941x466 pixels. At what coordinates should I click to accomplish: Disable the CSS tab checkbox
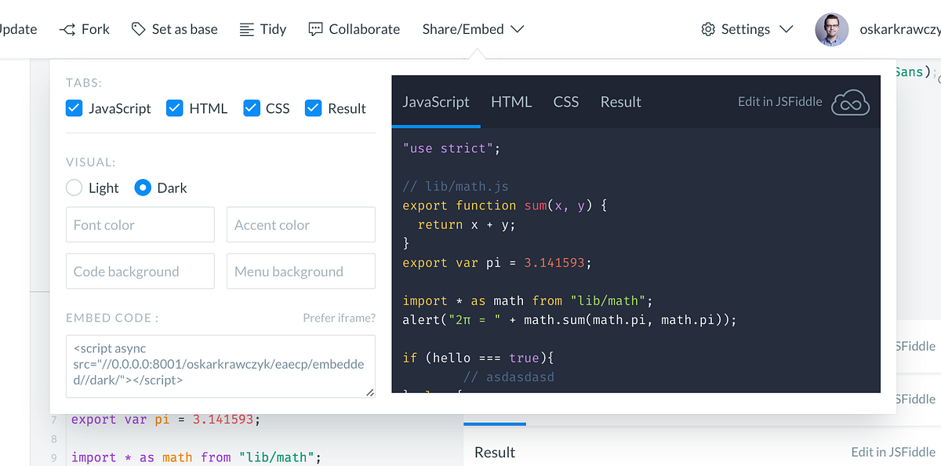click(252, 108)
